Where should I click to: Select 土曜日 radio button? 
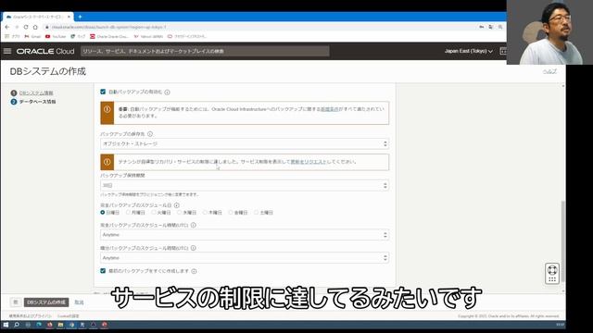pyautogui.click(x=256, y=213)
